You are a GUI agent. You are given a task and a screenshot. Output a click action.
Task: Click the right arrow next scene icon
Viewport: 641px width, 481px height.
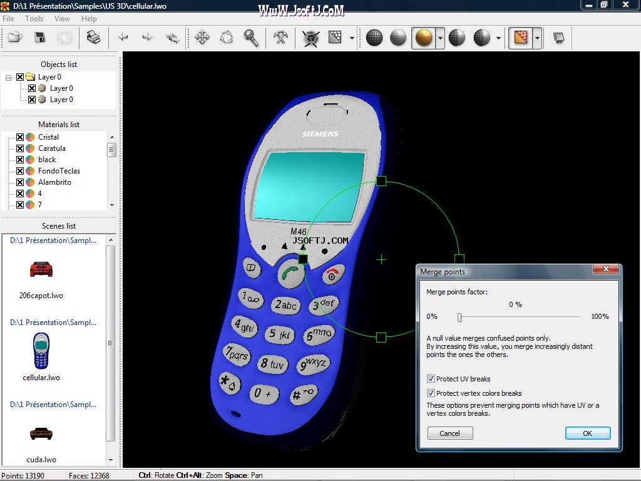[147, 38]
